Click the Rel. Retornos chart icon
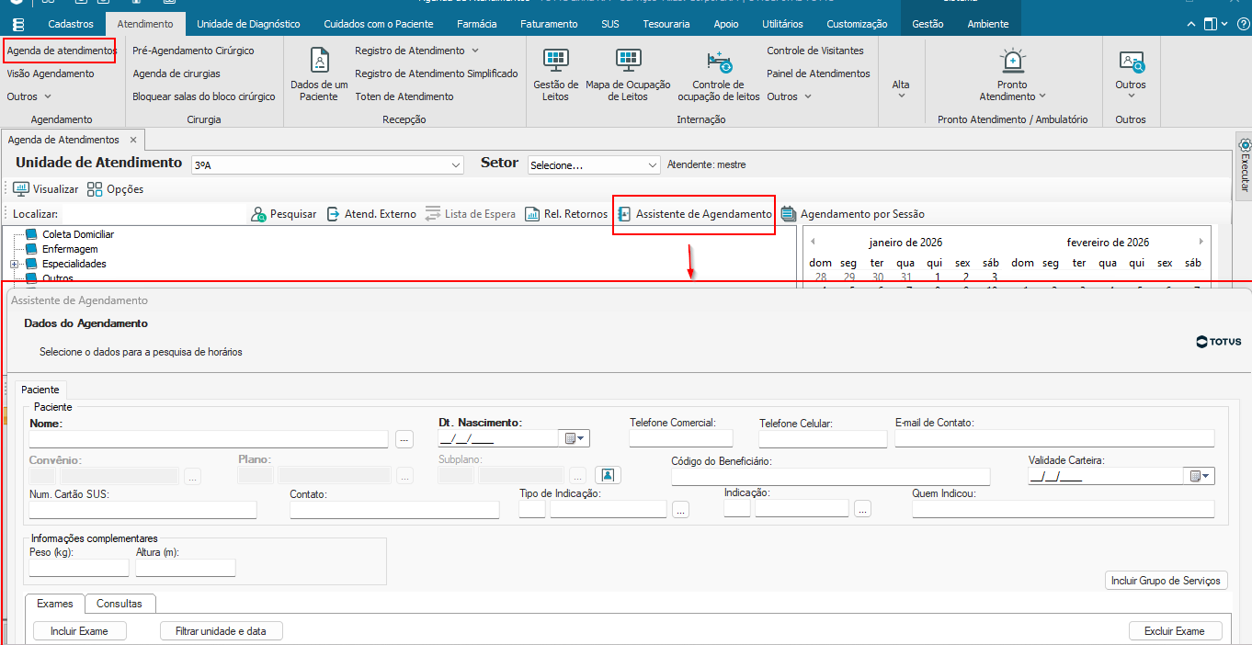Image resolution: width=1252 pixels, height=645 pixels. 532,214
